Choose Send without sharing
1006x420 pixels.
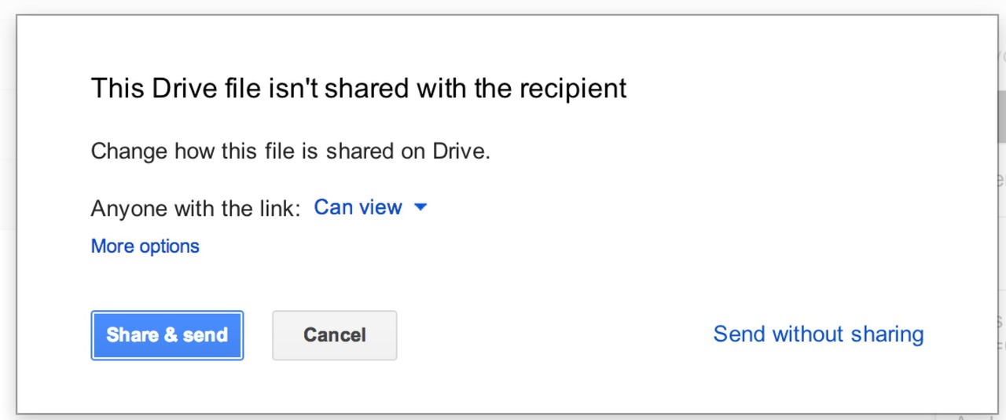click(x=818, y=334)
